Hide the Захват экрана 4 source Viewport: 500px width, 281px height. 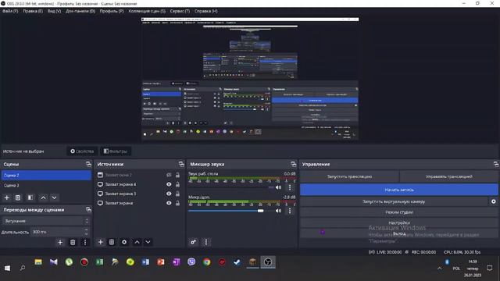pyautogui.click(x=169, y=184)
